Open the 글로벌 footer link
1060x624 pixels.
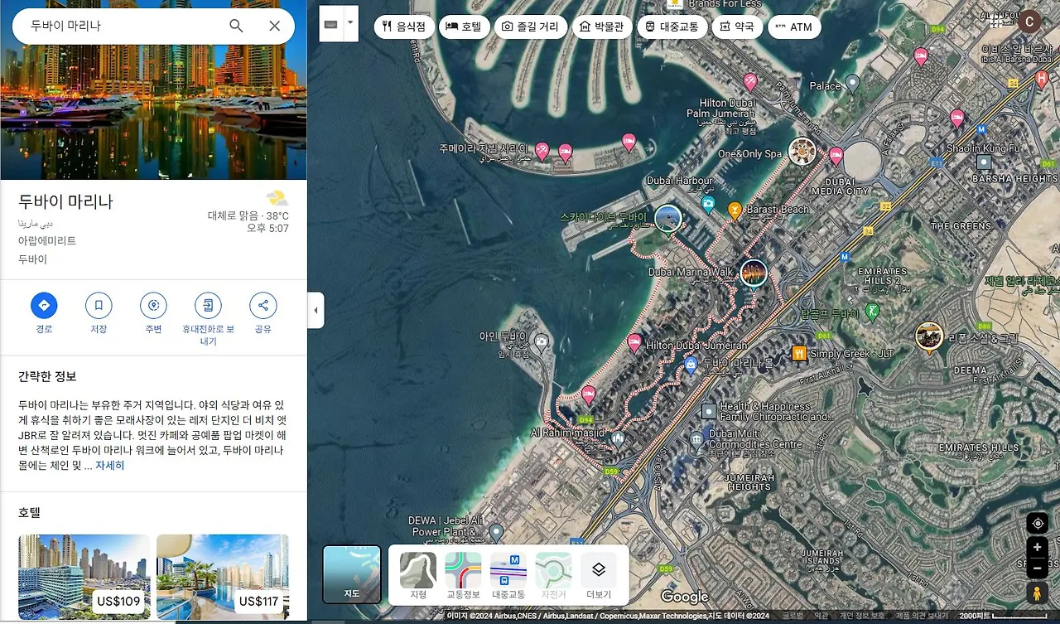(793, 616)
